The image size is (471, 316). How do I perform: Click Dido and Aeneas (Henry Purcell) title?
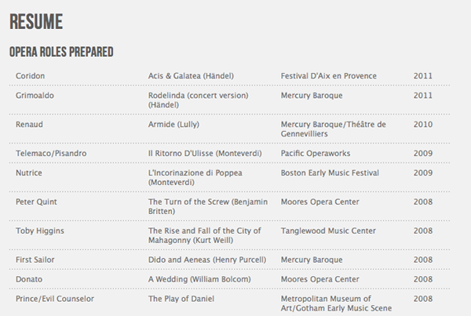[x=207, y=260]
